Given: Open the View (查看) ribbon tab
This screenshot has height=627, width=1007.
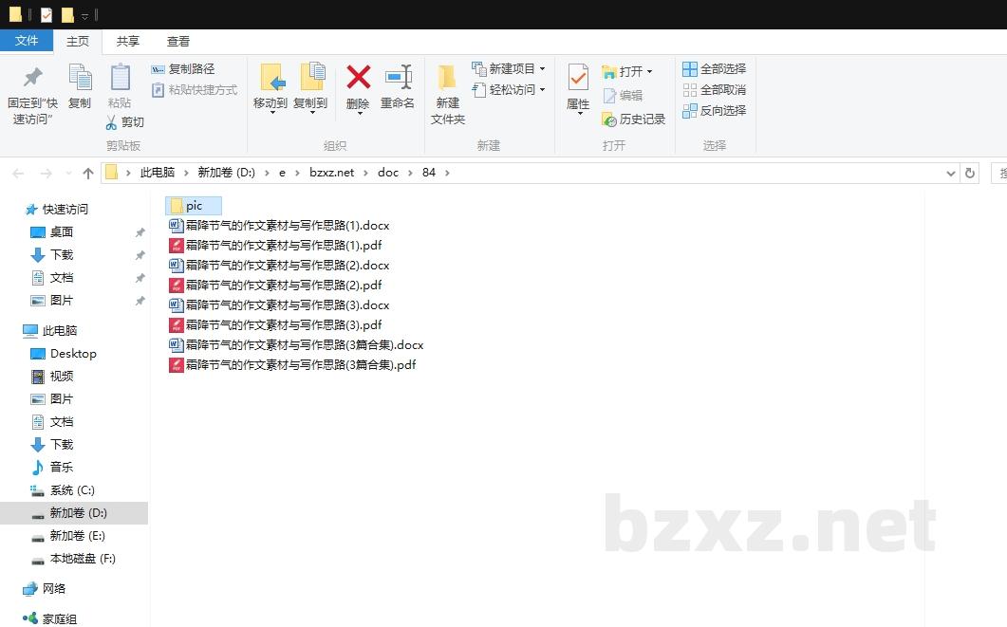Looking at the screenshot, I should click(x=178, y=41).
